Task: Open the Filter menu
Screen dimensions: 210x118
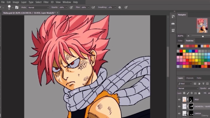Action: pyautogui.click(x=46, y=2)
